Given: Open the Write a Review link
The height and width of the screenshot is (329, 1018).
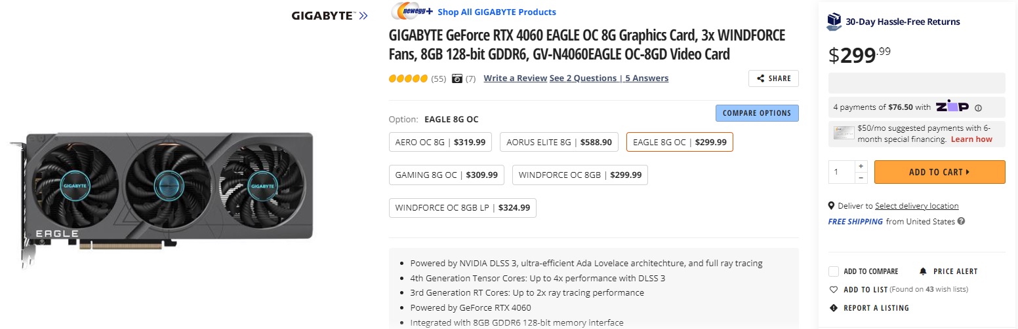Looking at the screenshot, I should (x=515, y=78).
